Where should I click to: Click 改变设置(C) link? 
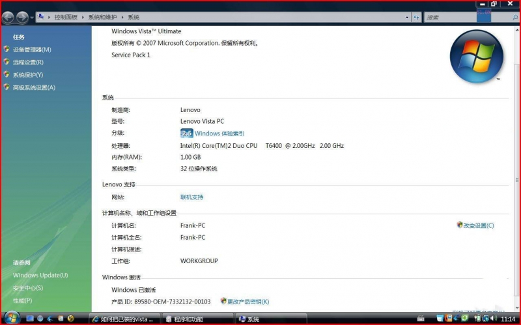pyautogui.click(x=479, y=225)
